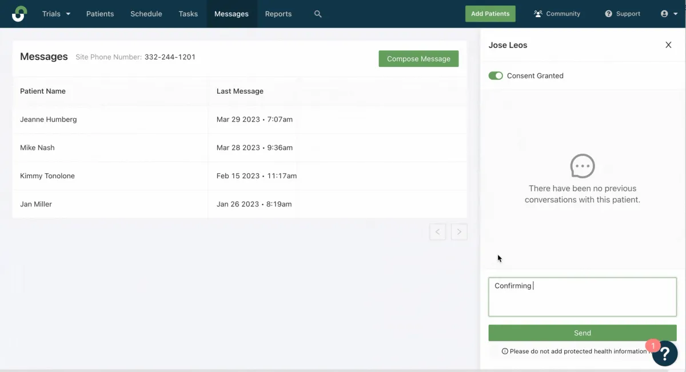Image resolution: width=686 pixels, height=372 pixels.
Task: Open the Community people icon
Action: click(x=538, y=14)
